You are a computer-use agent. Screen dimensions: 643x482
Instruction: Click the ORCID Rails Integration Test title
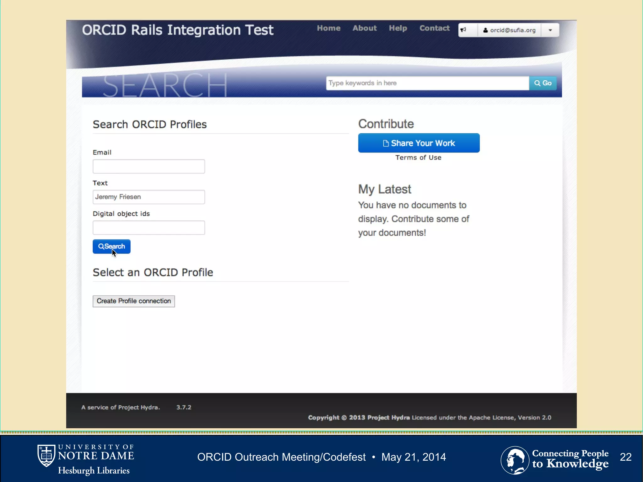pos(178,30)
